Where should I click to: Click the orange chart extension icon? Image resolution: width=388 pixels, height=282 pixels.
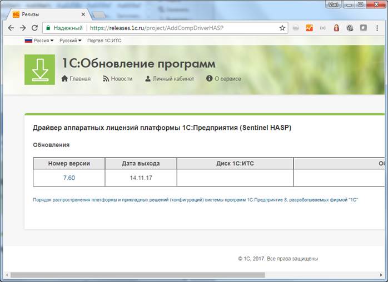tap(310, 28)
